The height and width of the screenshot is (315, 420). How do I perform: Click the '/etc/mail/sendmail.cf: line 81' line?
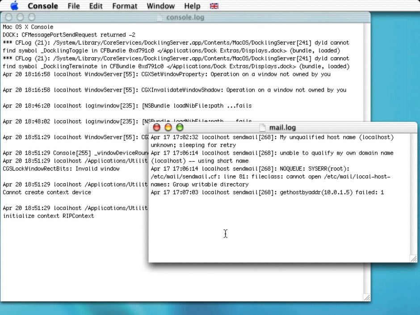[x=270, y=176]
